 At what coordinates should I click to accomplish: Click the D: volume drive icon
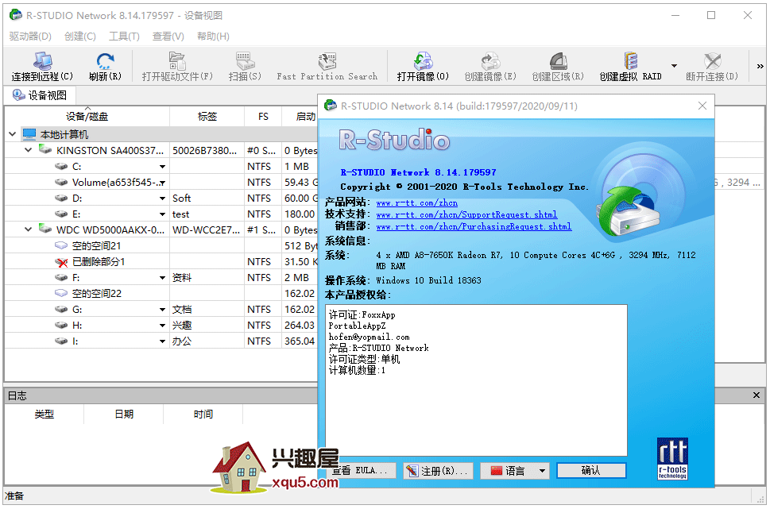(x=61, y=199)
